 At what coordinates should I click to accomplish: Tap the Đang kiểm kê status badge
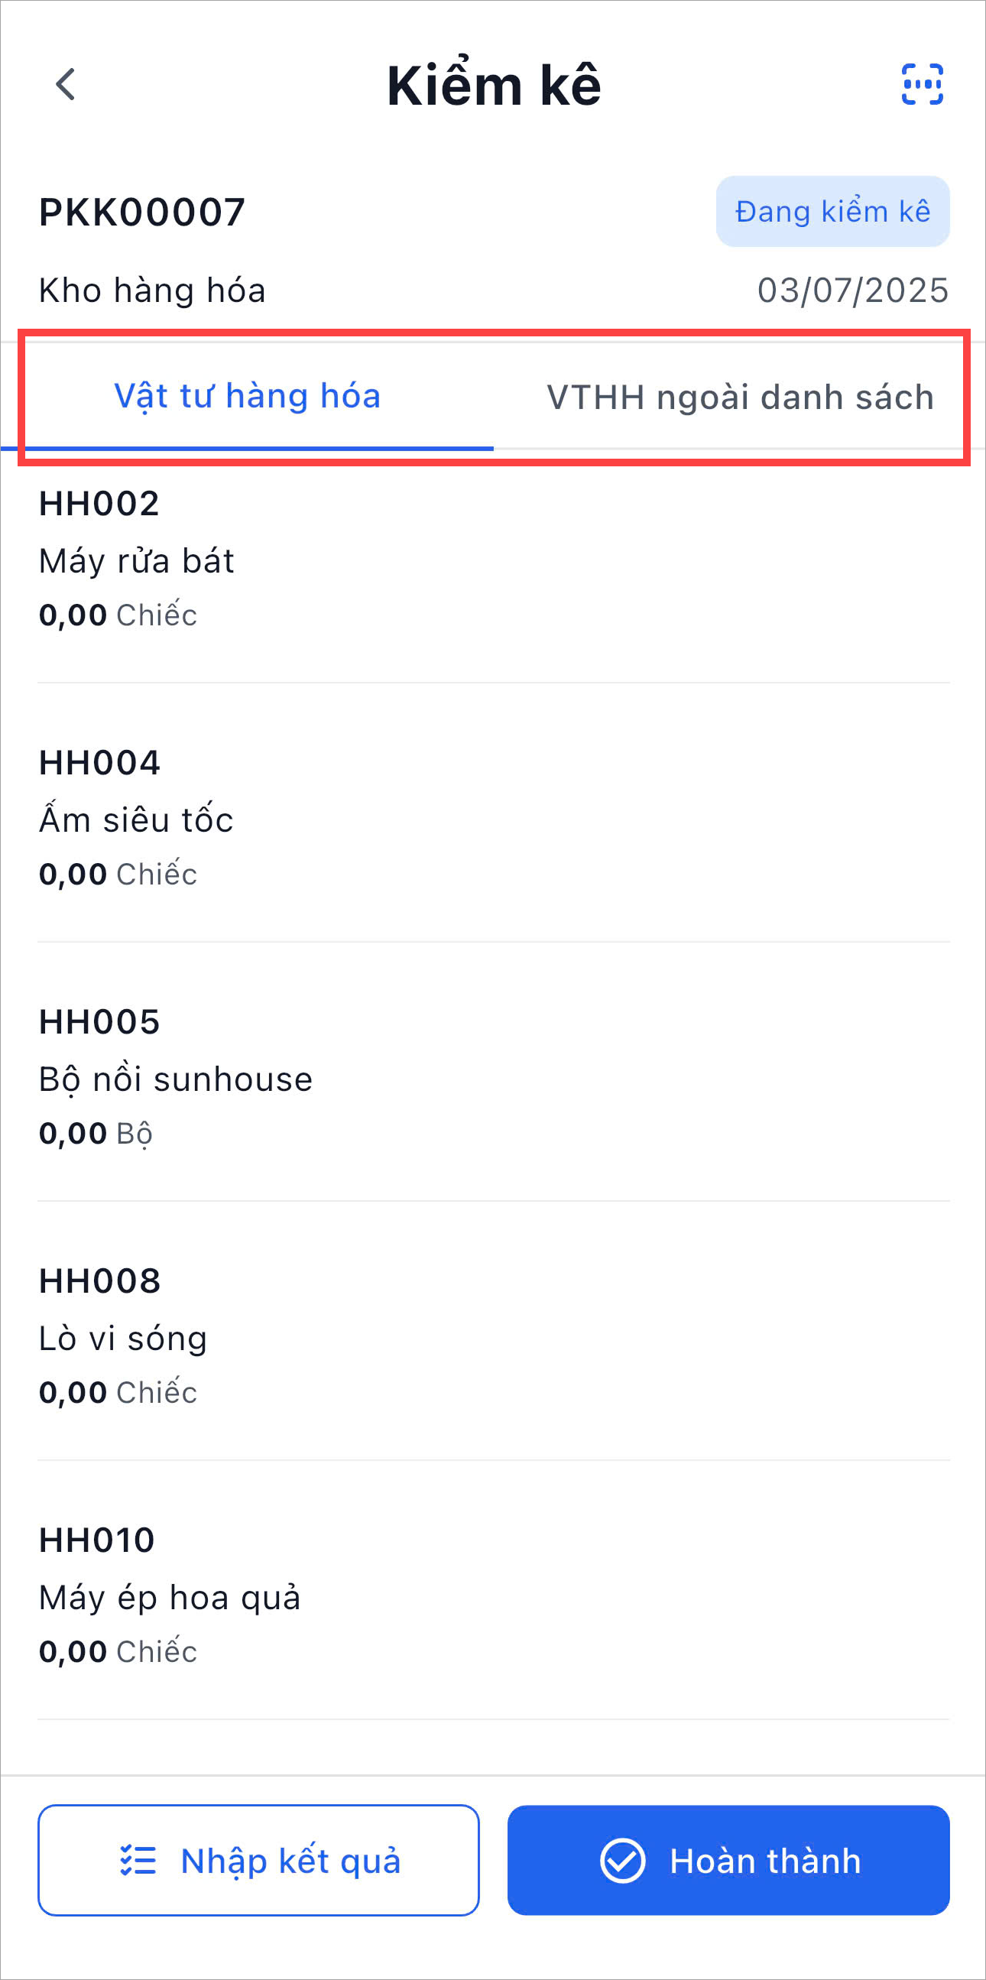832,211
